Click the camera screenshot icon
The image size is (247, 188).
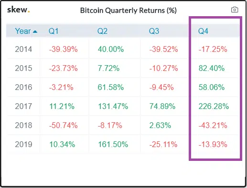click(235, 10)
